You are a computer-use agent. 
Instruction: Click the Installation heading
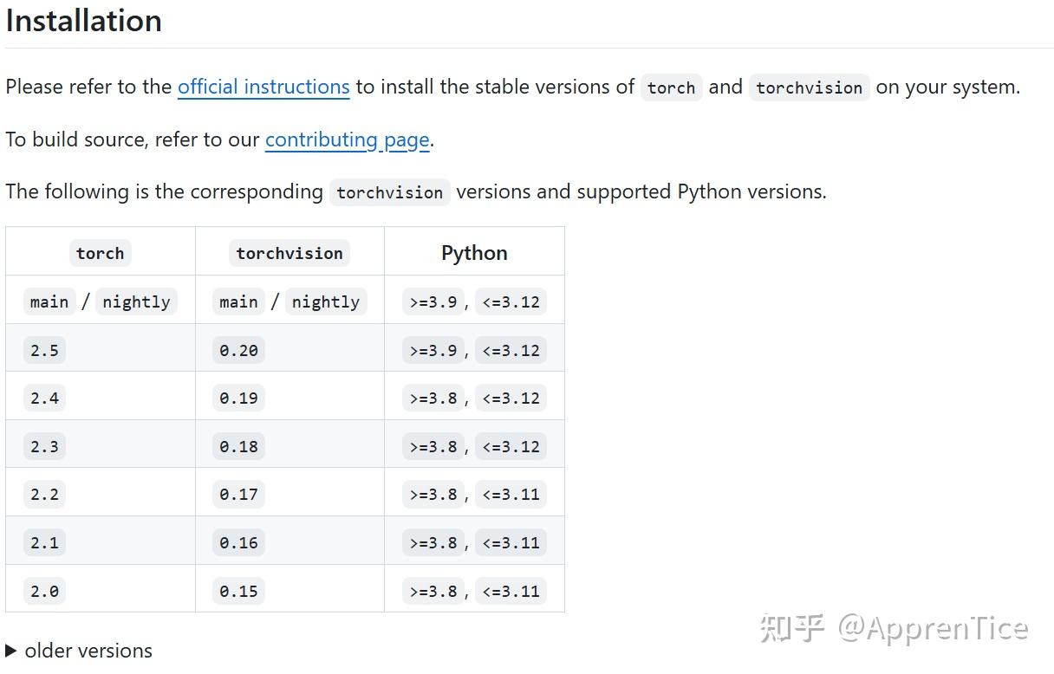coord(84,21)
